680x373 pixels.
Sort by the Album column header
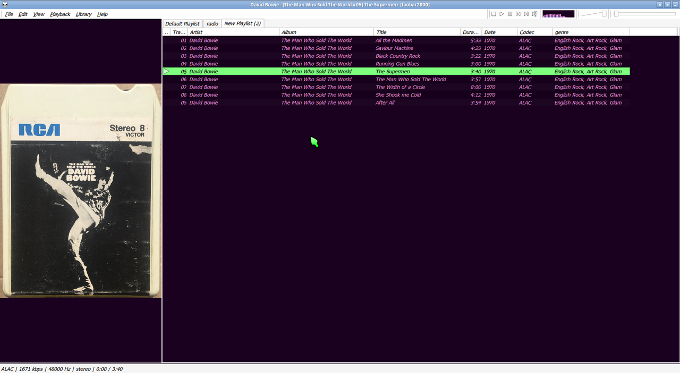(326, 32)
